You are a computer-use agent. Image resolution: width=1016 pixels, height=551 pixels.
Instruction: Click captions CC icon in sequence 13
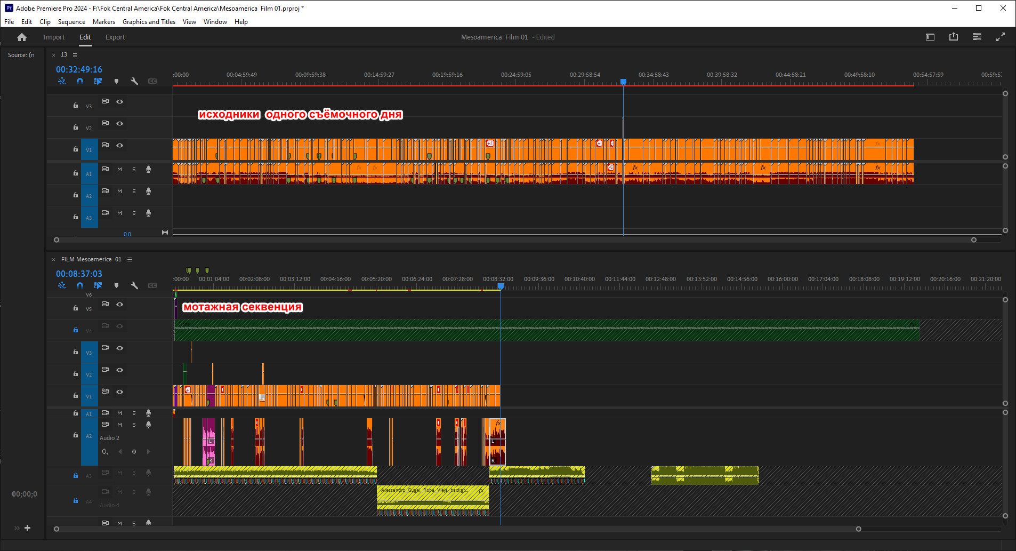point(152,81)
